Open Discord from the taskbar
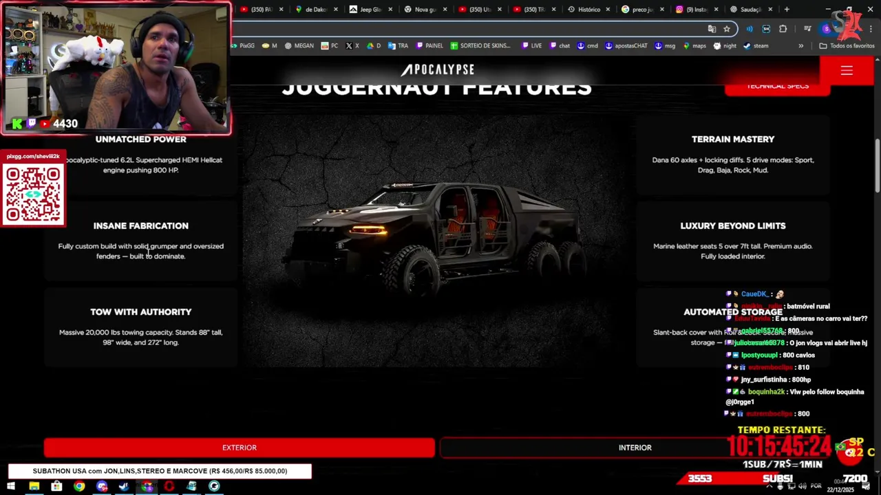The image size is (881, 495). (102, 486)
